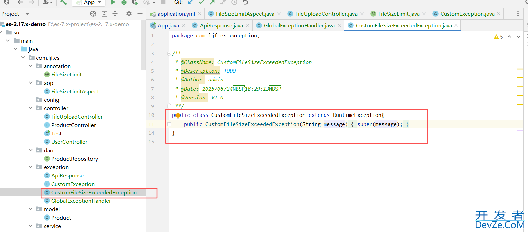Select GlobalExceptionHandler in project tree
Image resolution: width=528 pixels, height=232 pixels.
pyautogui.click(x=81, y=201)
